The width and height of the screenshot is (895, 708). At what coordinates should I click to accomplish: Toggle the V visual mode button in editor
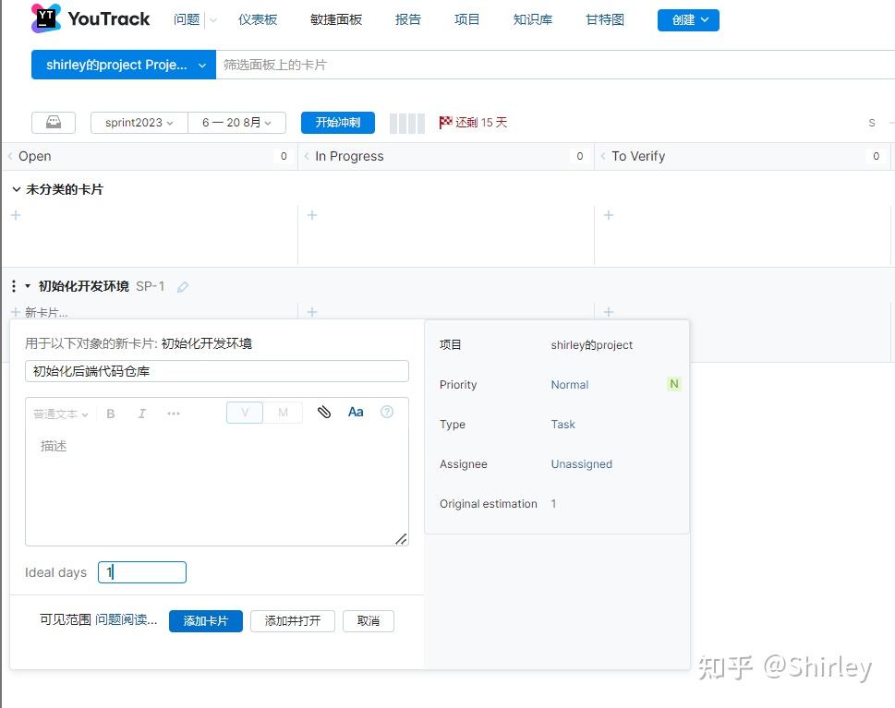point(244,413)
